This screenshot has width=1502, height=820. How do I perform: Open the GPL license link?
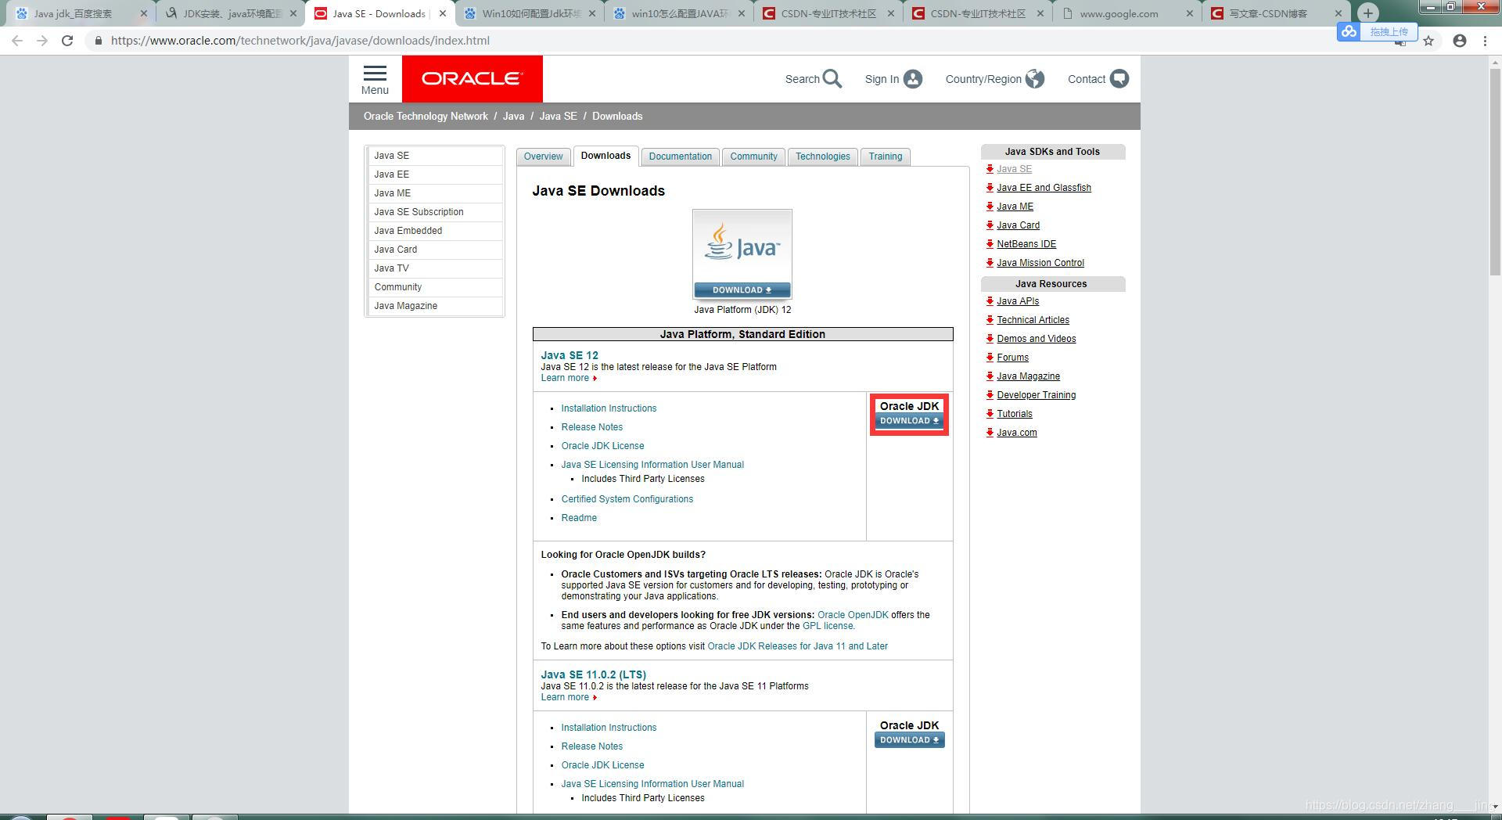point(828,626)
